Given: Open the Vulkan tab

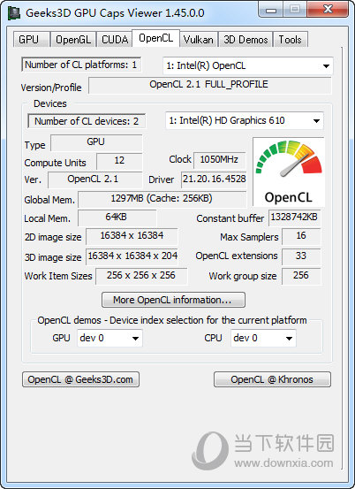Looking at the screenshot, I should (x=199, y=40).
